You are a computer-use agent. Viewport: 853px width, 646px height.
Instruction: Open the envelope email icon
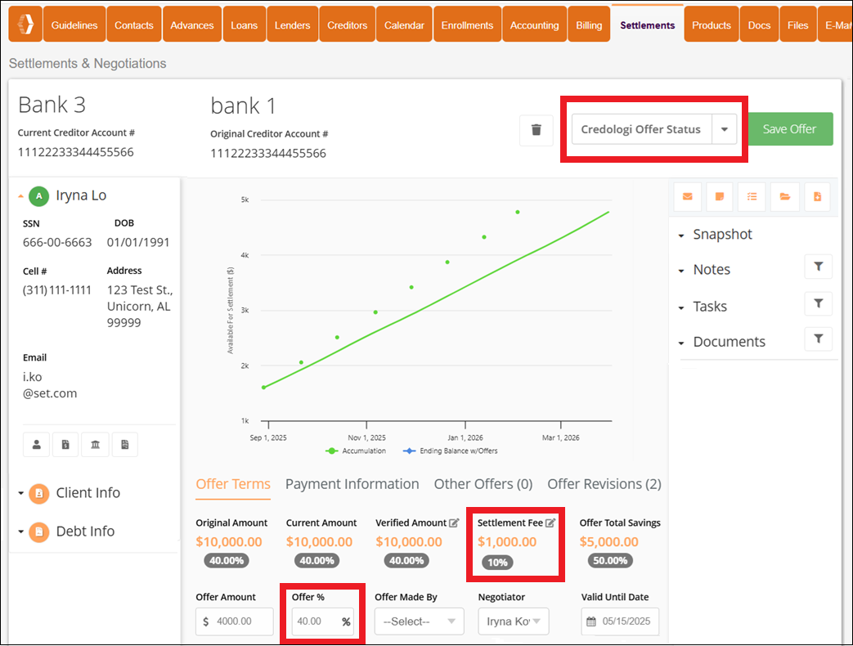point(688,196)
